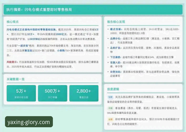
Task: Open the "500万+" 日订单量 data card
Action: coord(53,93)
